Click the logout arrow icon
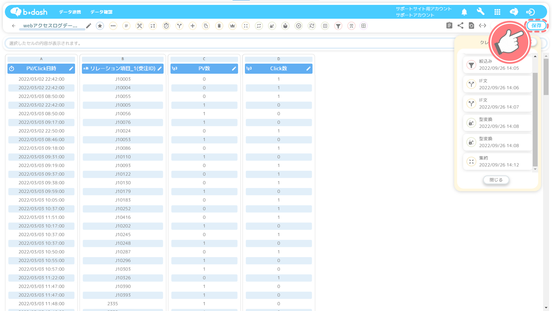This screenshot has width=552, height=311. coord(530,12)
